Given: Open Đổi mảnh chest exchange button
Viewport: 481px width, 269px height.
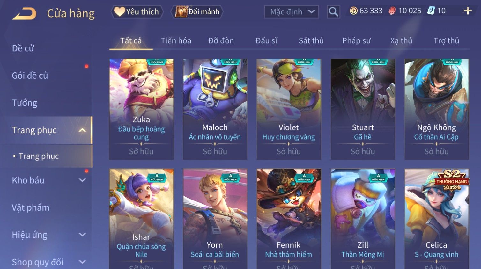Looking at the screenshot, I should (x=197, y=12).
